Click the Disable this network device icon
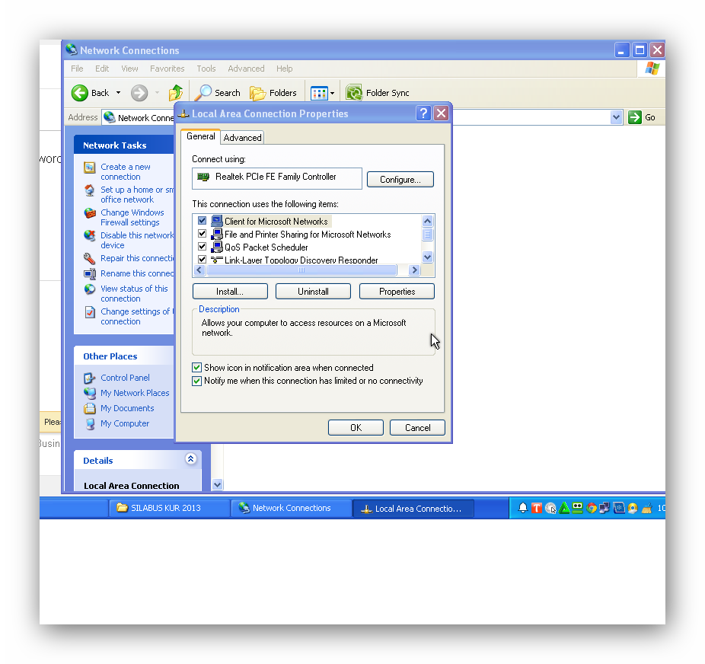The width and height of the screenshot is (705, 664). pos(90,235)
